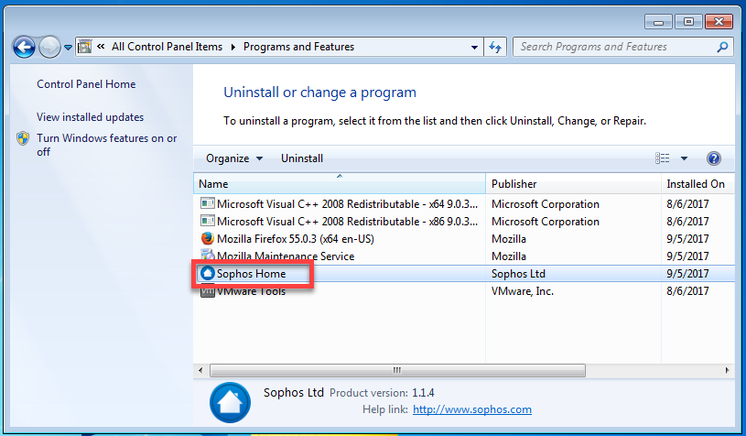
Task: Click the refresh button beside address bar
Action: 495,47
